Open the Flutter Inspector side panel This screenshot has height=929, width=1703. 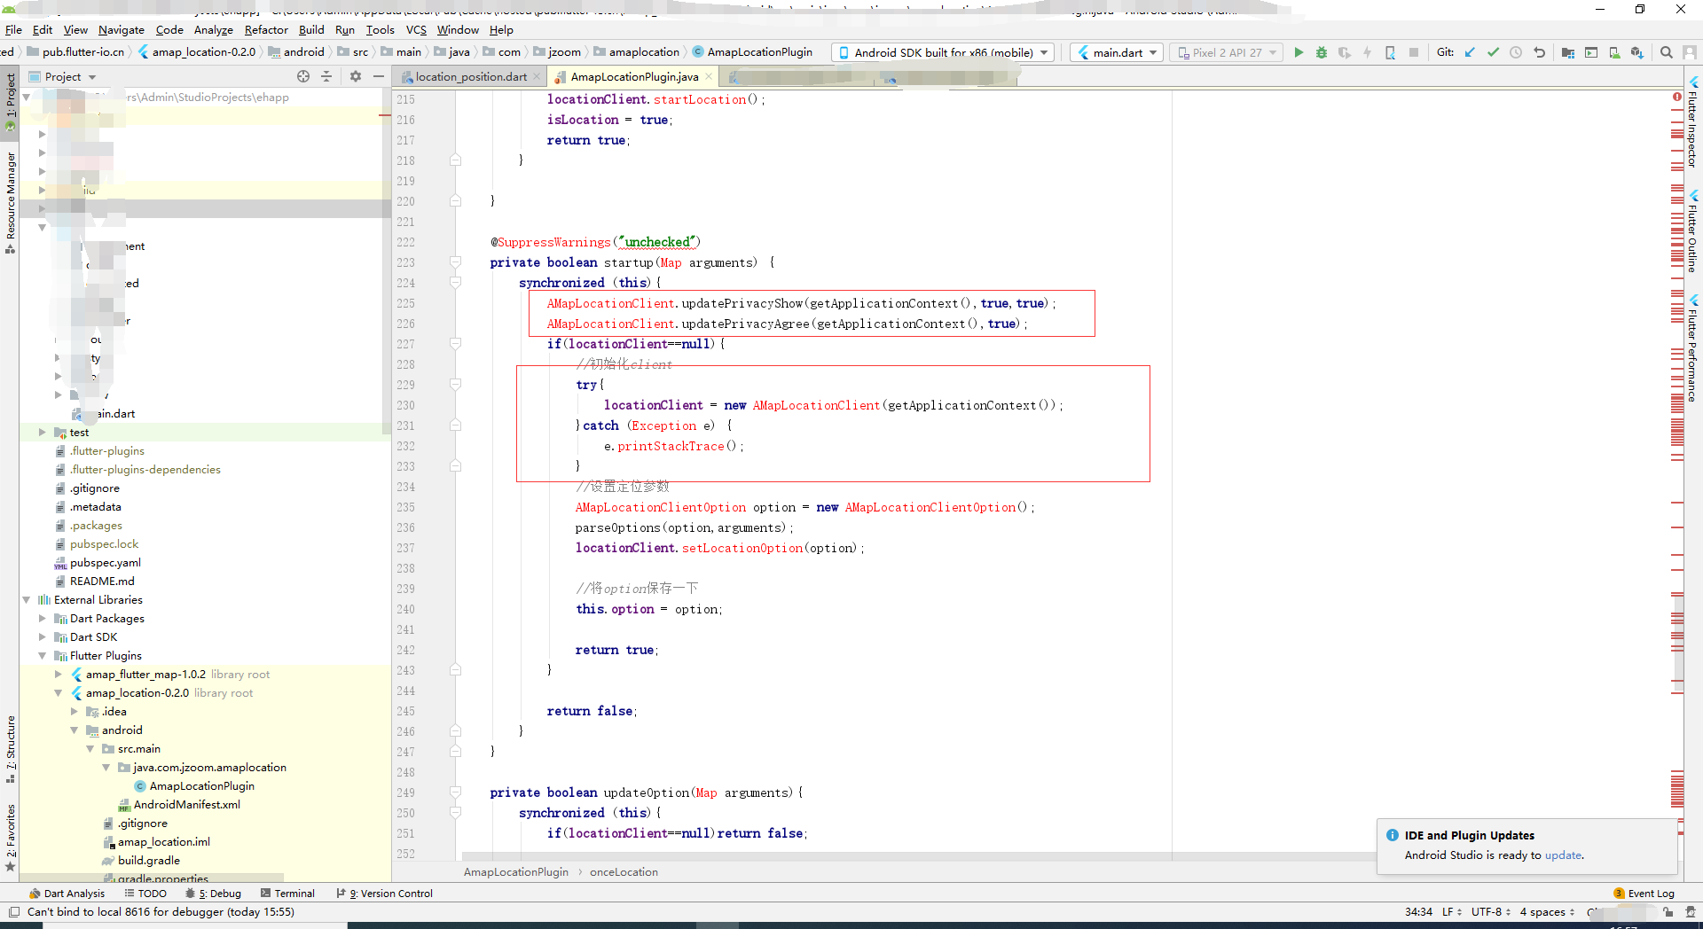pyautogui.click(x=1692, y=122)
